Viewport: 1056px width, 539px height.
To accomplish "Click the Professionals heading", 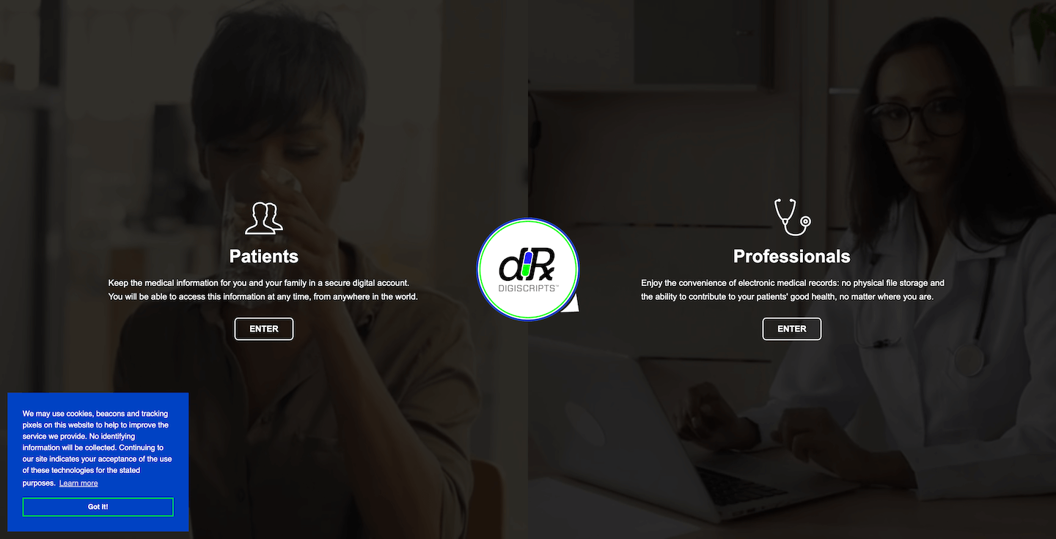I will [x=792, y=256].
